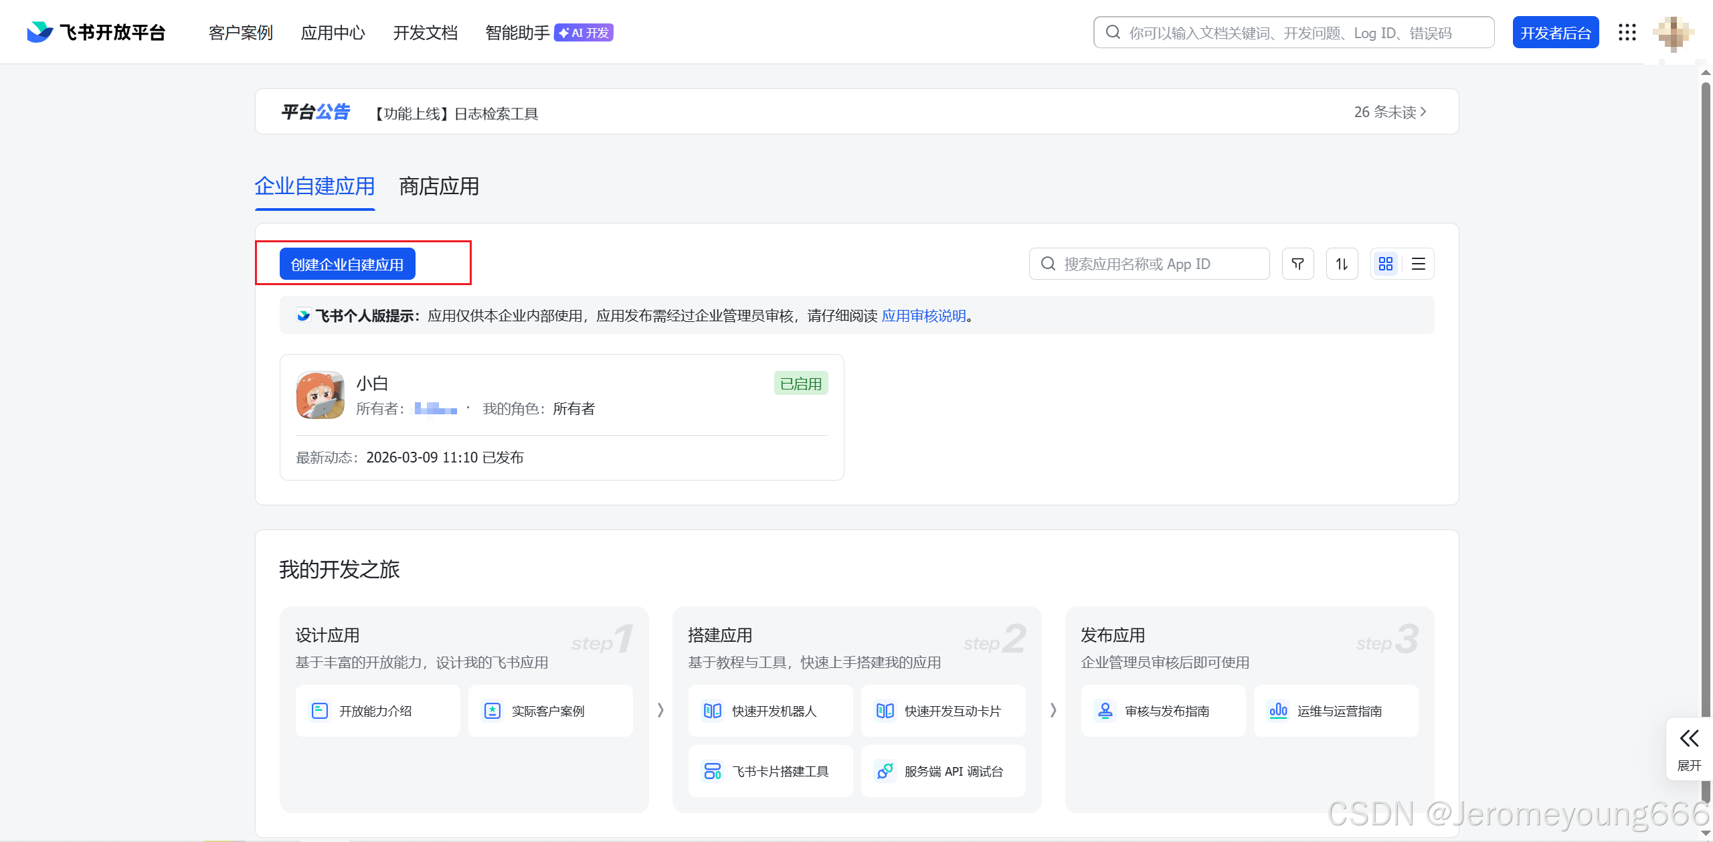The height and width of the screenshot is (842, 1713).
Task: Open 飞书卡片搭建工具 card
Action: (x=770, y=771)
